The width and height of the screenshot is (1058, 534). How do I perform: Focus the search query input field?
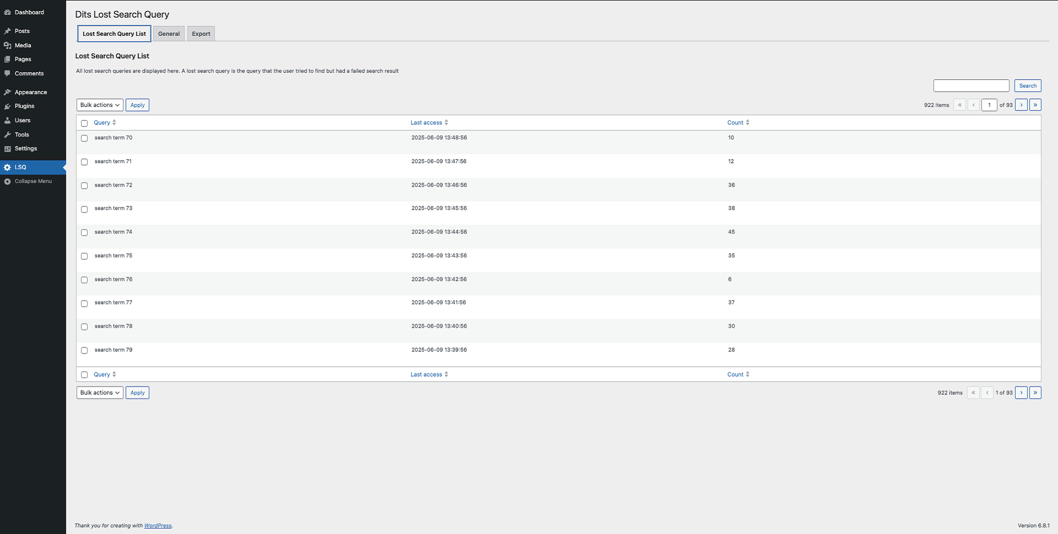pyautogui.click(x=971, y=86)
